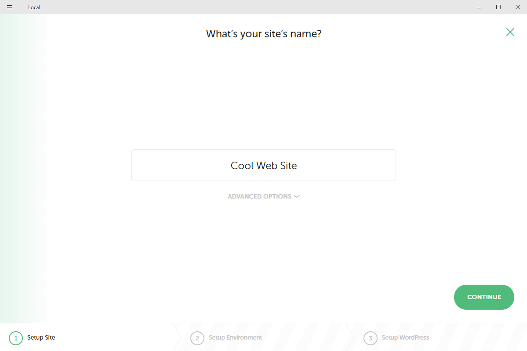Click the Local title text in title bar
527x351 pixels.
coord(34,7)
